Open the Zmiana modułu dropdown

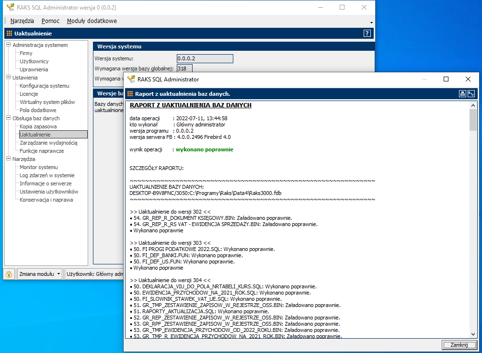click(x=39, y=274)
